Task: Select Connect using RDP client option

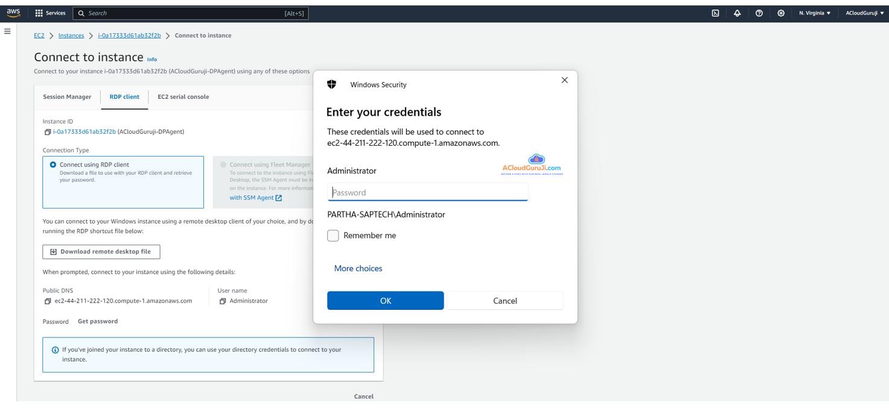Action: (53, 165)
